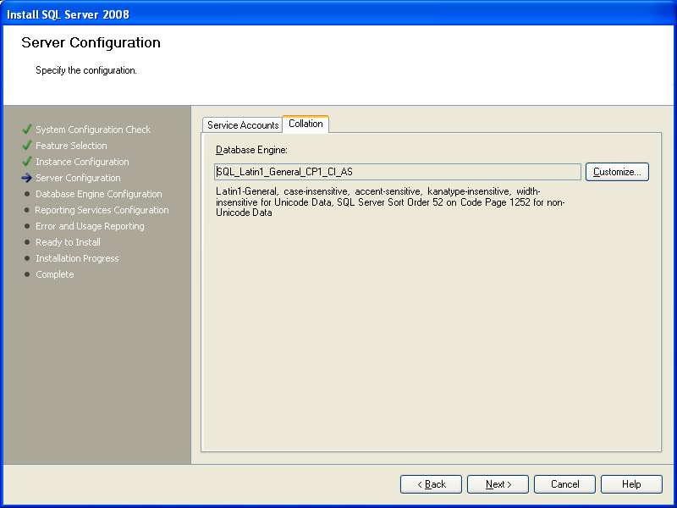Image resolution: width=677 pixels, height=508 pixels.
Task: Select the Database Engine Configuration step
Action: [98, 194]
